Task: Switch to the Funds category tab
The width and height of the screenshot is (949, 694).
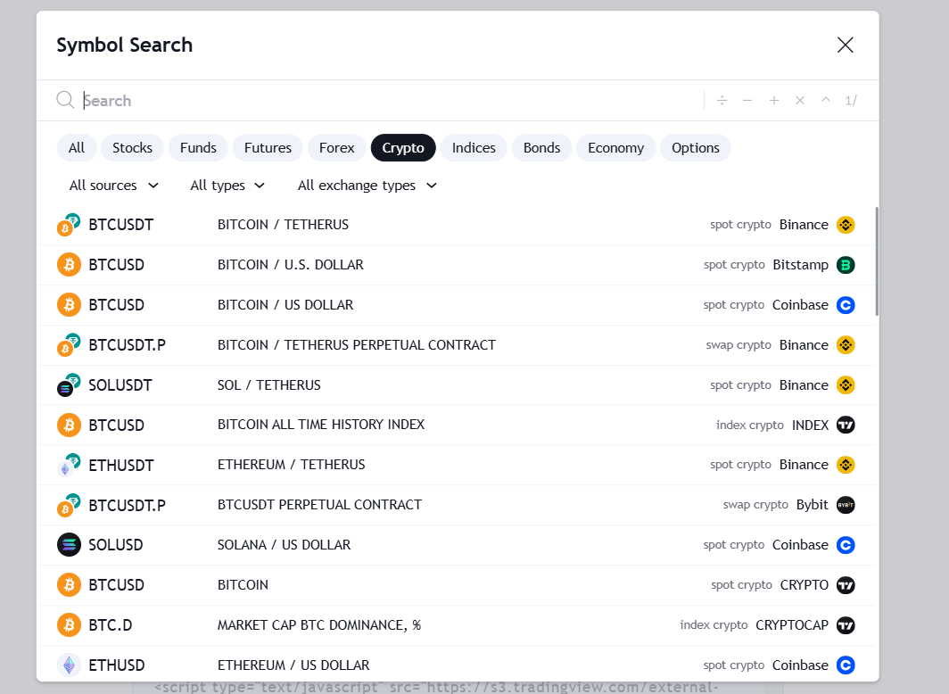Action: click(198, 148)
